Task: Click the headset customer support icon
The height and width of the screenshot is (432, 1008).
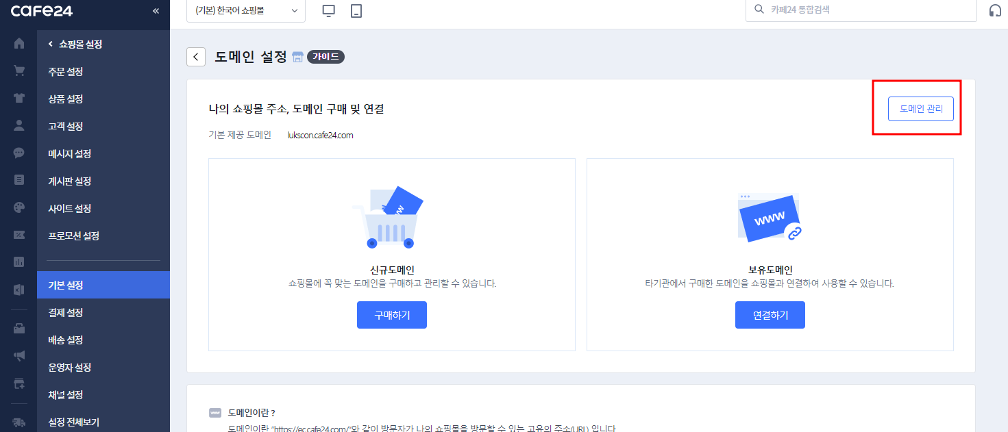Action: coord(994,10)
